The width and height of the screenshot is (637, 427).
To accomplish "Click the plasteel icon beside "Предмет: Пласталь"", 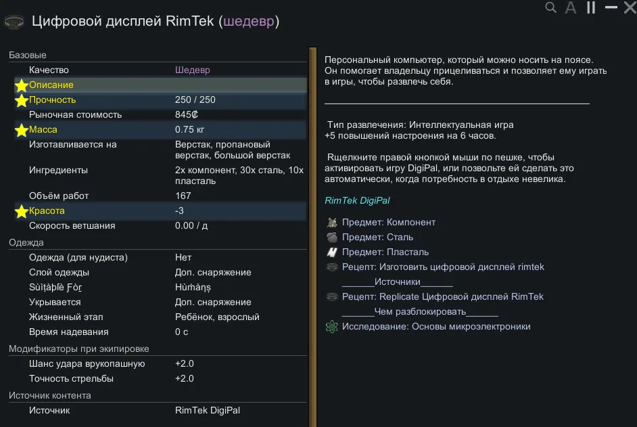I will click(331, 252).
